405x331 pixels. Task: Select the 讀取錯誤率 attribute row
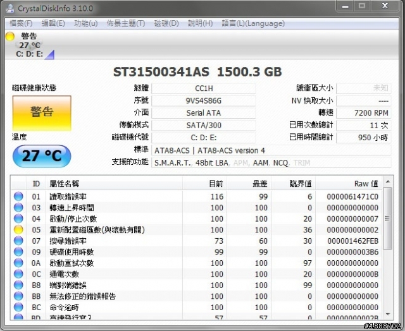click(x=197, y=196)
